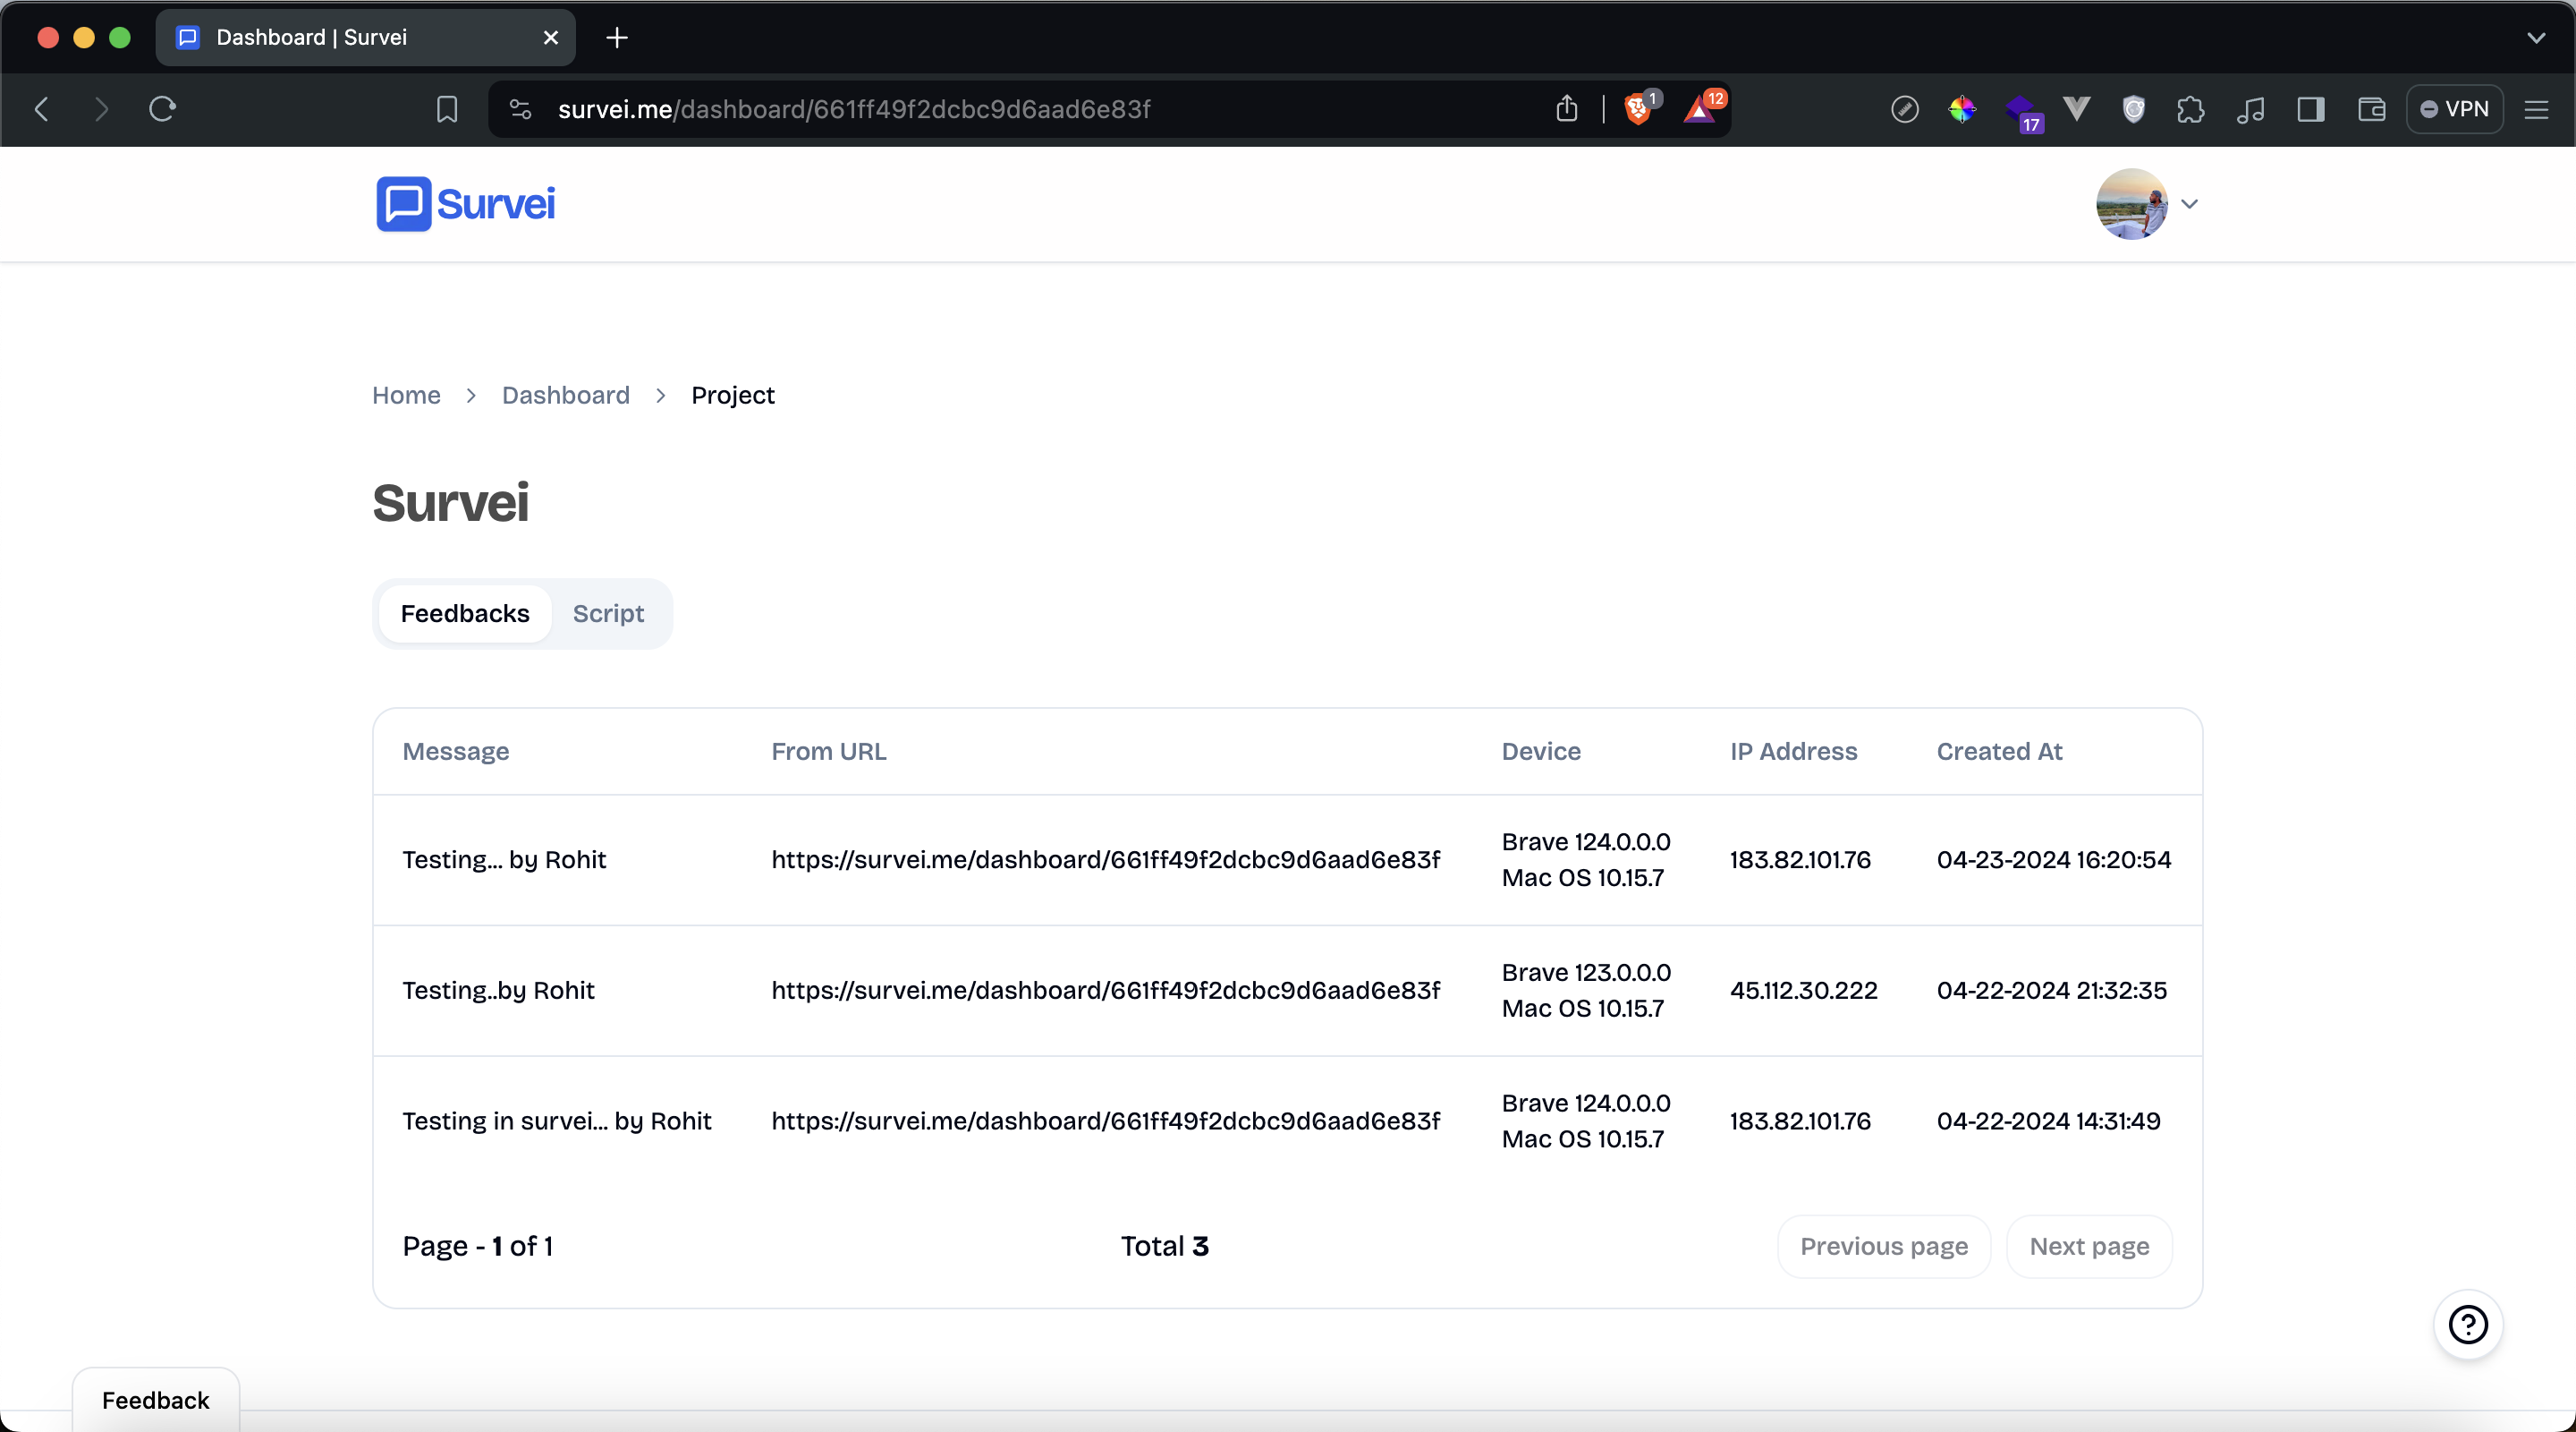Click the IP Address column header
Screen dimensions: 2576x1432
point(1793,752)
